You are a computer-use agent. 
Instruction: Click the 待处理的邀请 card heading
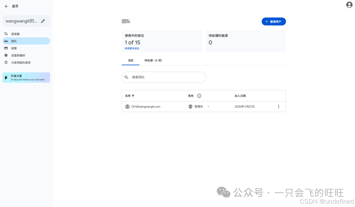pyautogui.click(x=218, y=36)
